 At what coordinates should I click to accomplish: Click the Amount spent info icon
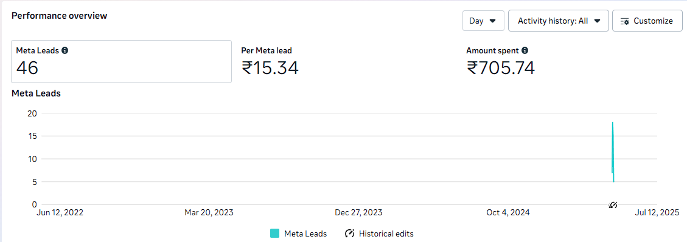[x=525, y=50]
